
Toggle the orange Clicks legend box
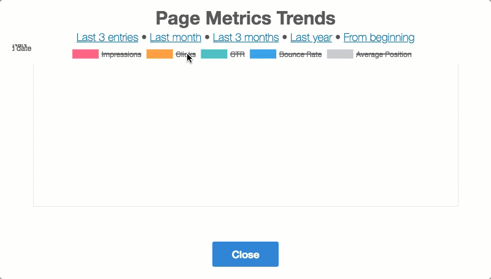coord(160,54)
